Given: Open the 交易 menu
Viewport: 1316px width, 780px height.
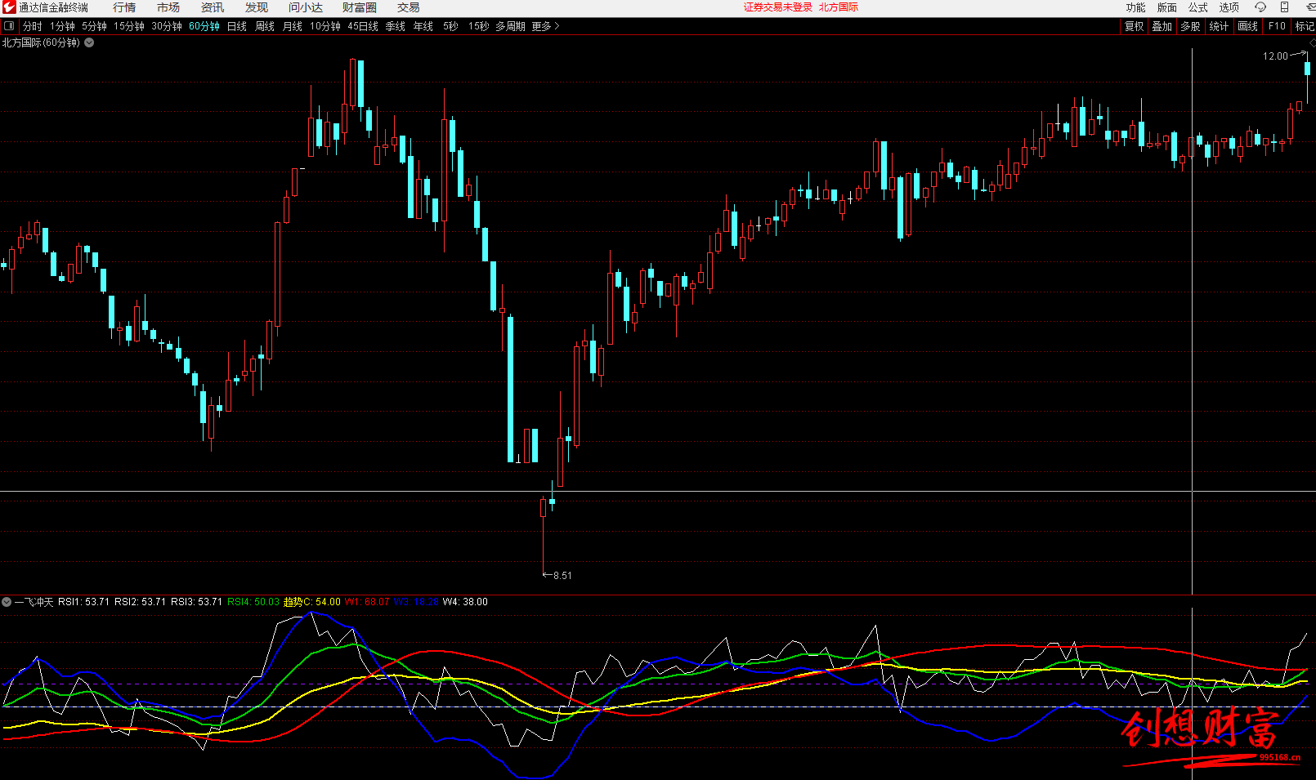Looking at the screenshot, I should tap(409, 7).
